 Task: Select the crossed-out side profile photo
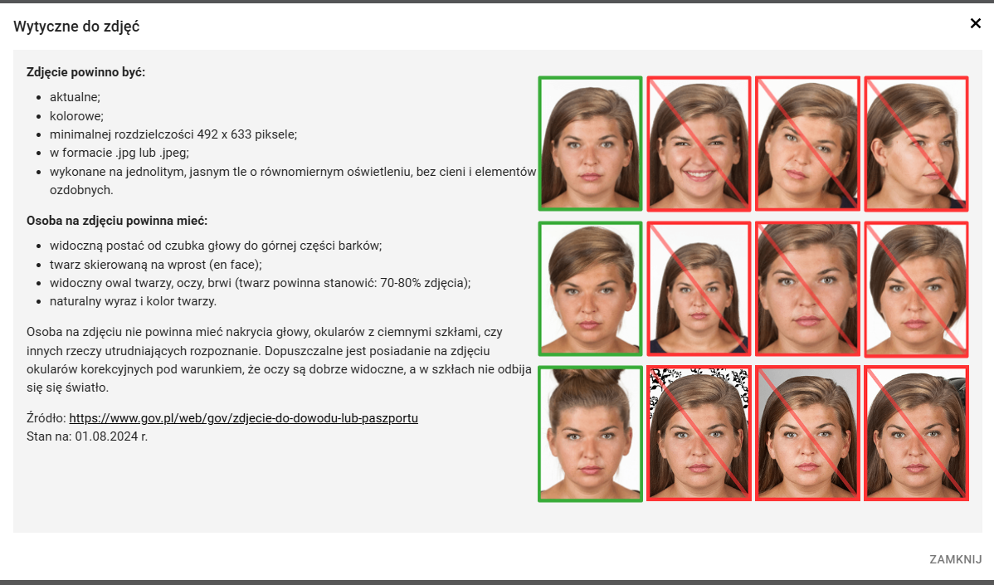pos(916,143)
